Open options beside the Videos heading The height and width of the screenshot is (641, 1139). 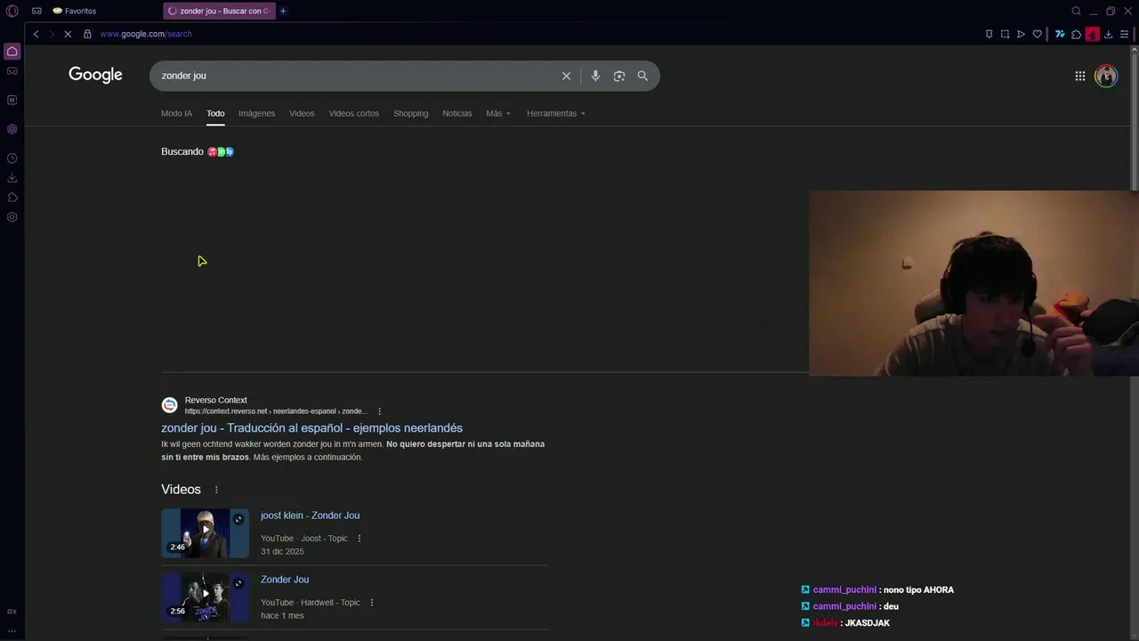coord(215,490)
